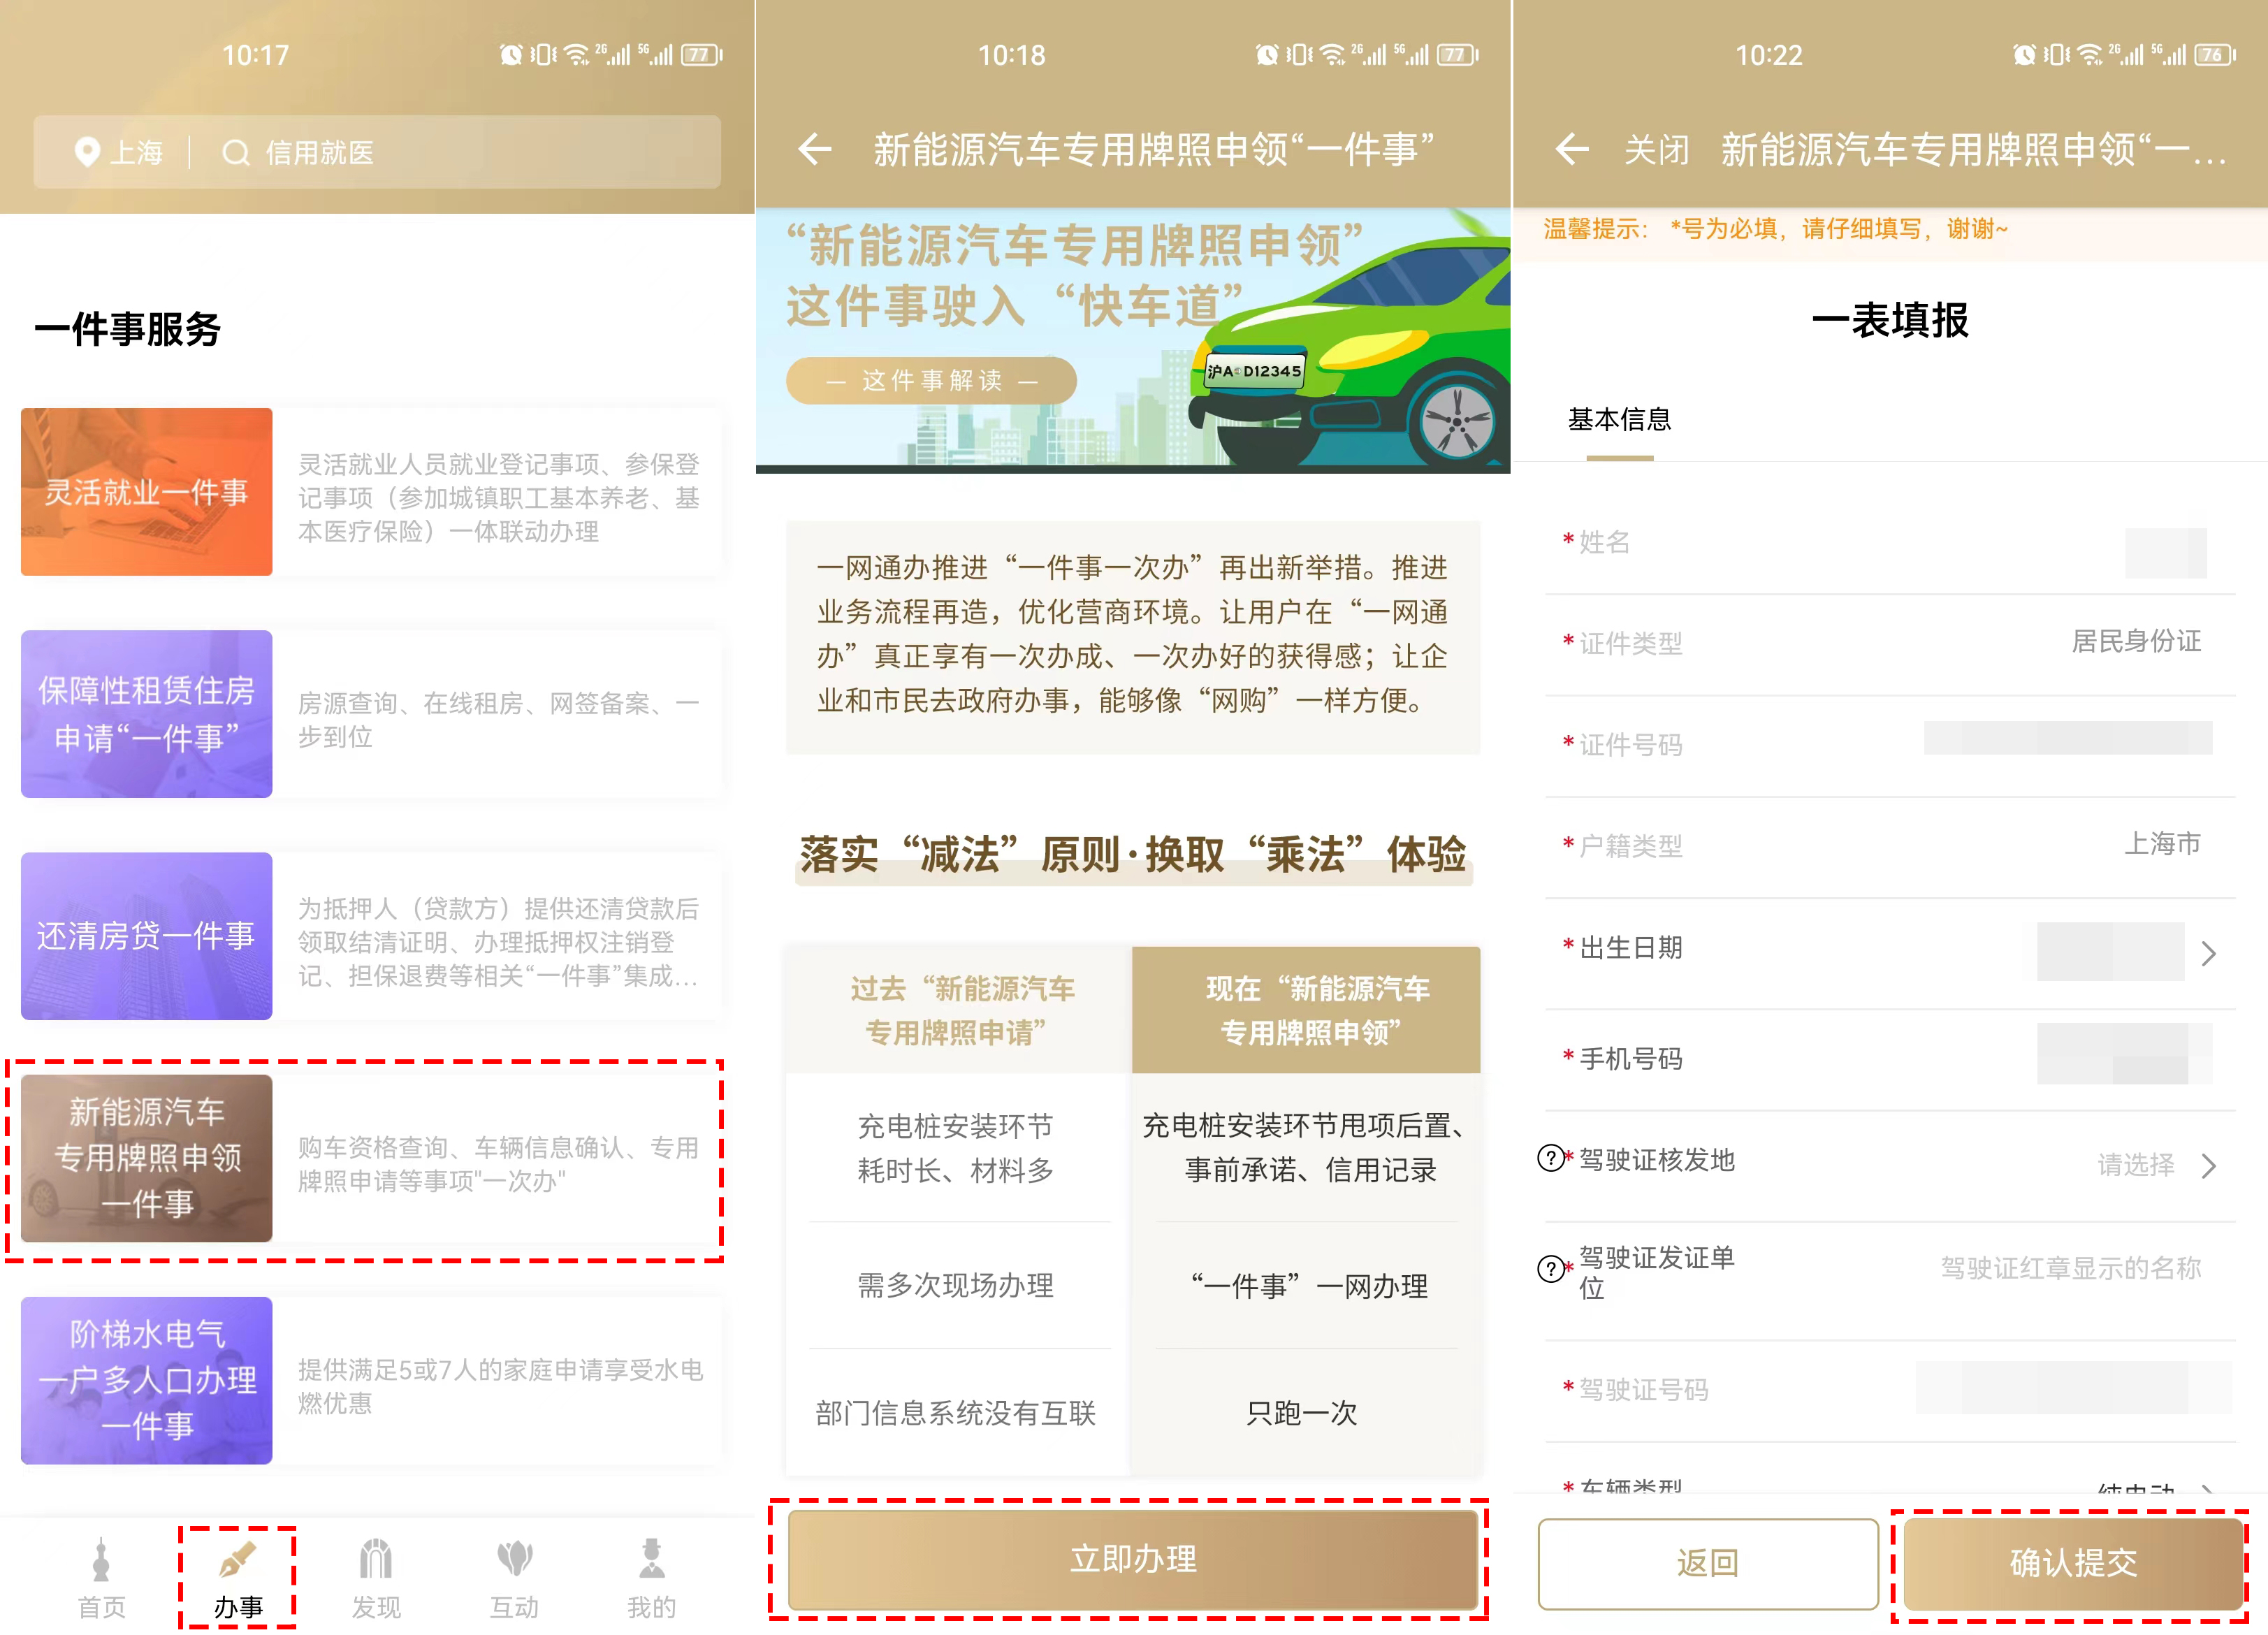Tap the location pin icon next to 上海
Image resolution: width=2268 pixels, height=1635 pixels.
(x=87, y=152)
